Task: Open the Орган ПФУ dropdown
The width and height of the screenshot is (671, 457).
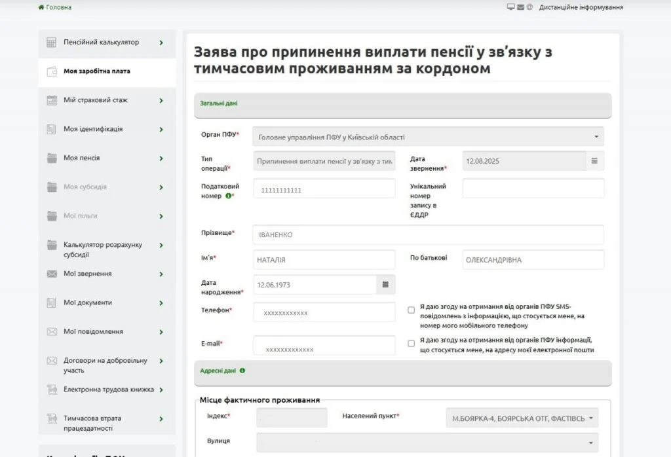Action: coord(428,137)
